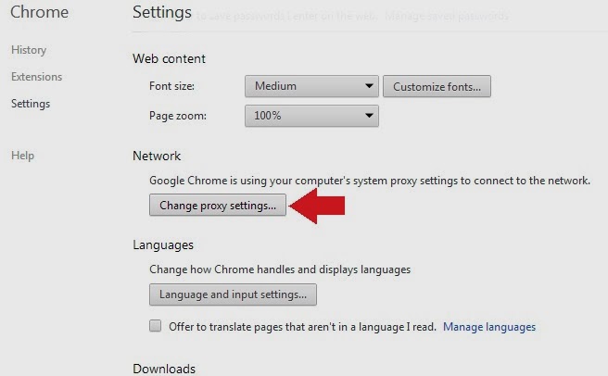Open the Page zoom dropdown set to 100%
The width and height of the screenshot is (608, 376).
tap(311, 116)
